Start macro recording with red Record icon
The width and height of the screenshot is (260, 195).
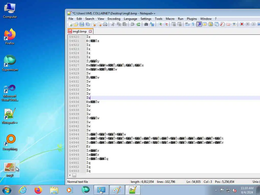click(242, 24)
